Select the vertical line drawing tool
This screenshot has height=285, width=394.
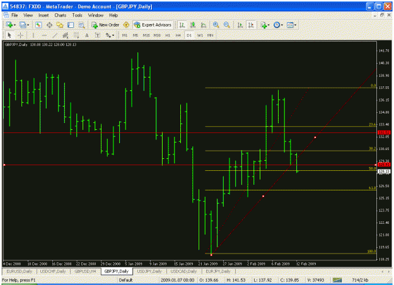pyautogui.click(x=33, y=35)
